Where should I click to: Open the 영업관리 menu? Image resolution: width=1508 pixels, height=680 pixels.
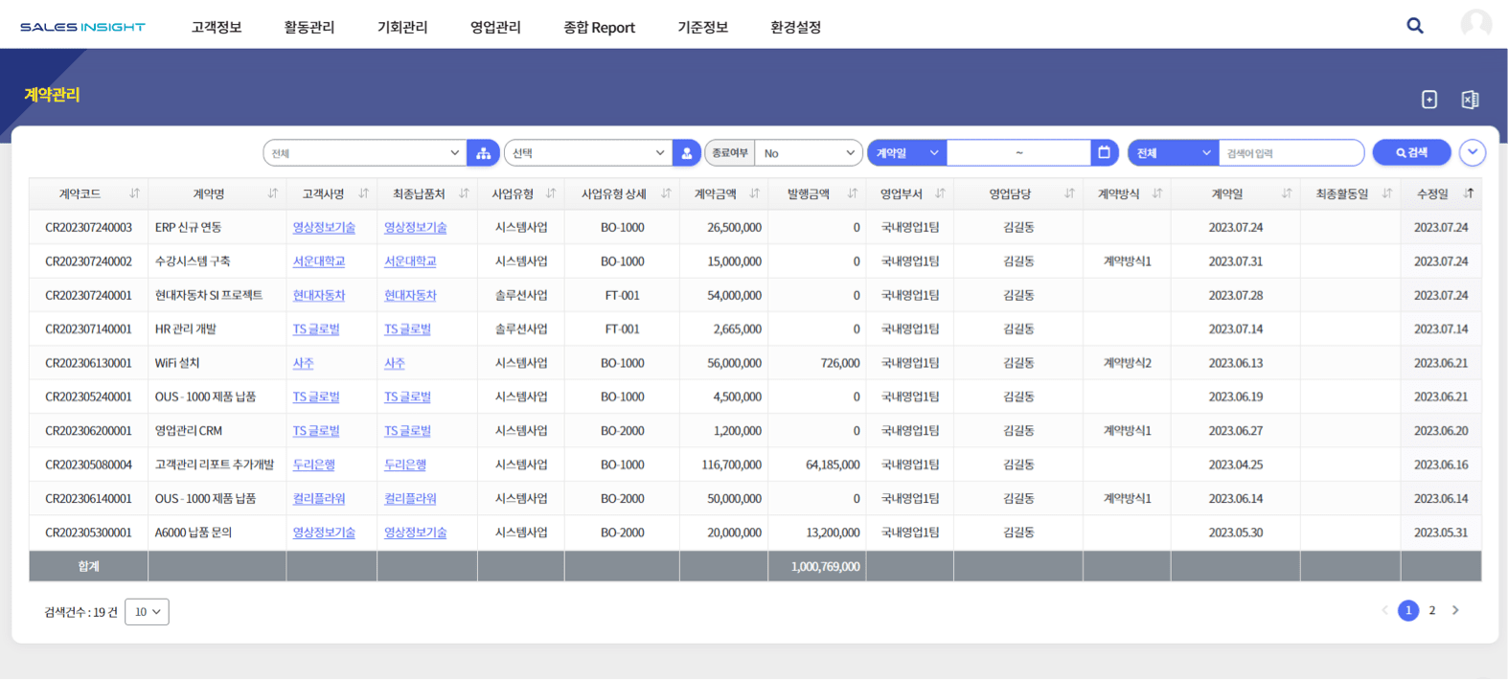pos(495,28)
